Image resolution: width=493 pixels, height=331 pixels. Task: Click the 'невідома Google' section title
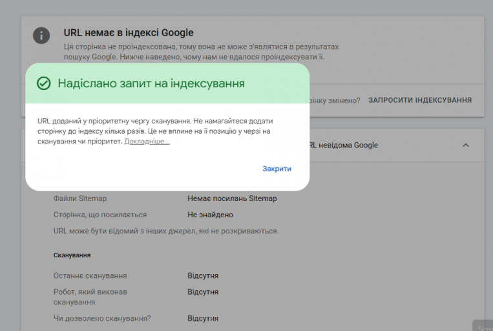coord(344,145)
